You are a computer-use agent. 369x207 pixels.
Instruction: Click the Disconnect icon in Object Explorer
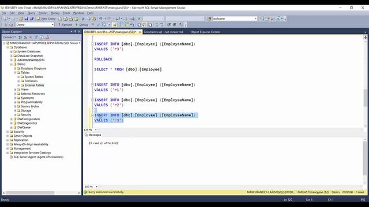(25, 37)
